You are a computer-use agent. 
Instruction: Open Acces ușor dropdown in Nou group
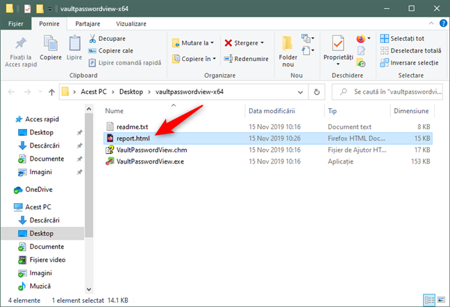click(308, 51)
